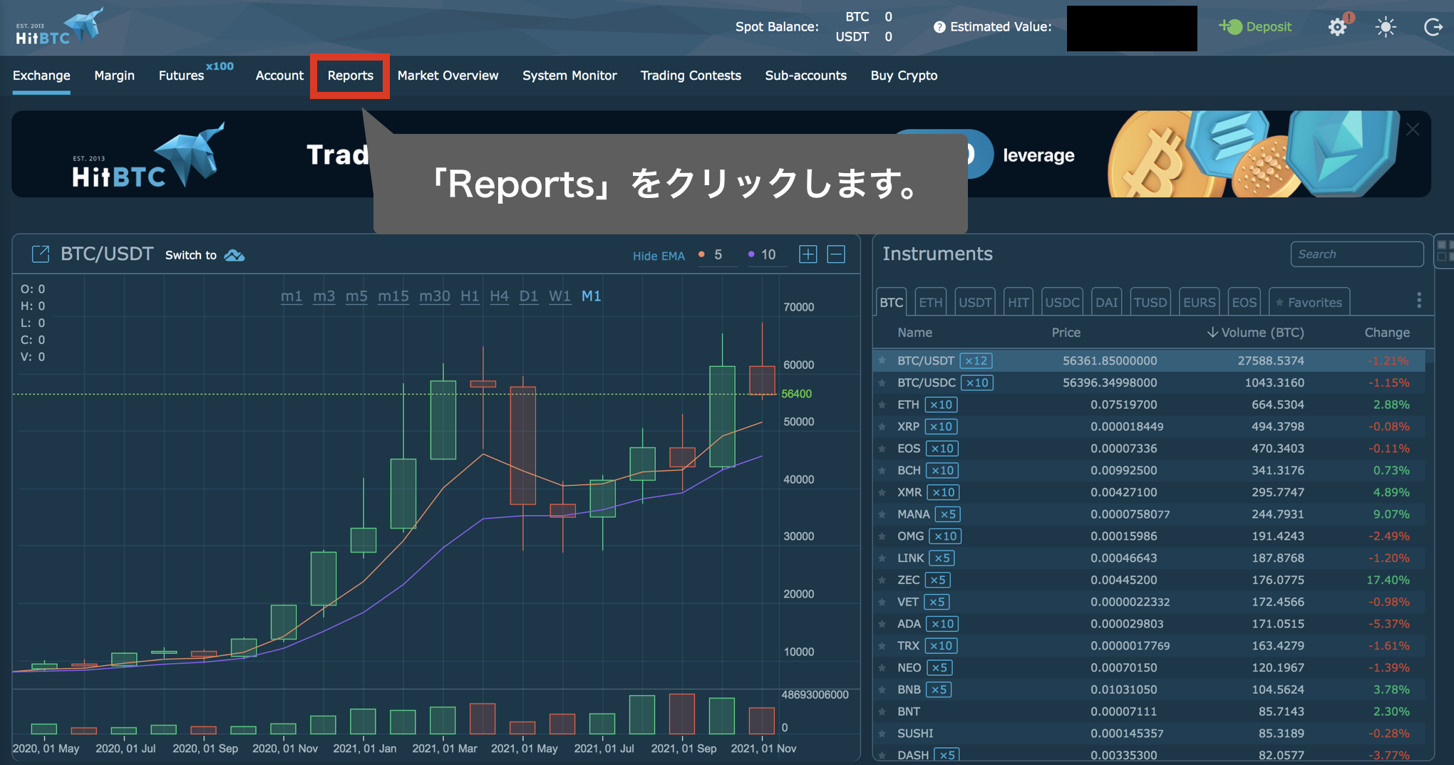Select ETH instruments tab

[x=930, y=302]
